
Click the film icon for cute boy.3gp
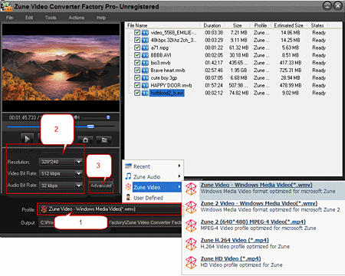[145, 78]
